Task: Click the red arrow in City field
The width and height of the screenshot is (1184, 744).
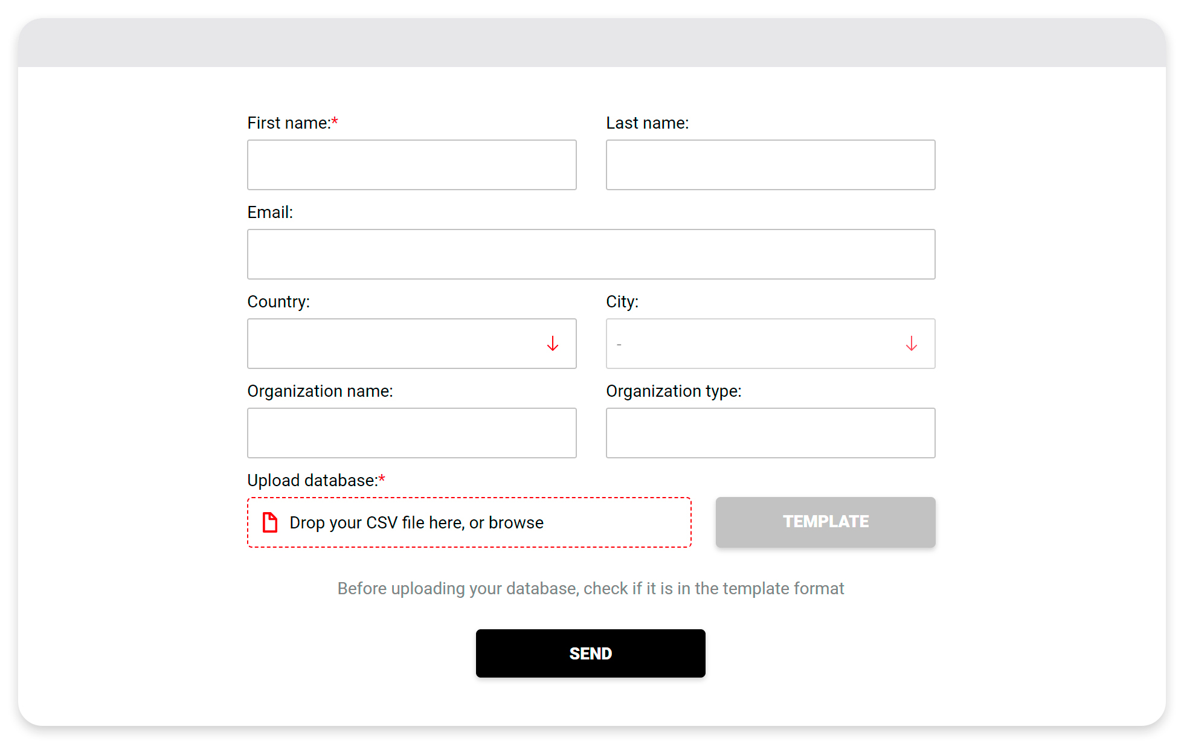Action: (x=912, y=344)
